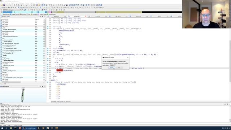Click the Segment column header
231x130 pixels.
point(39,19)
